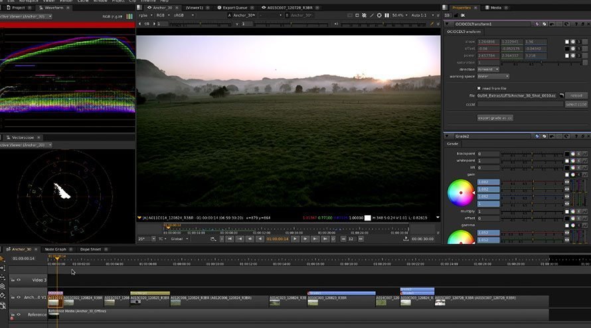
Task: Switch to the A015C007_120728_R3BR viewer tab
Action: pyautogui.click(x=290, y=7)
